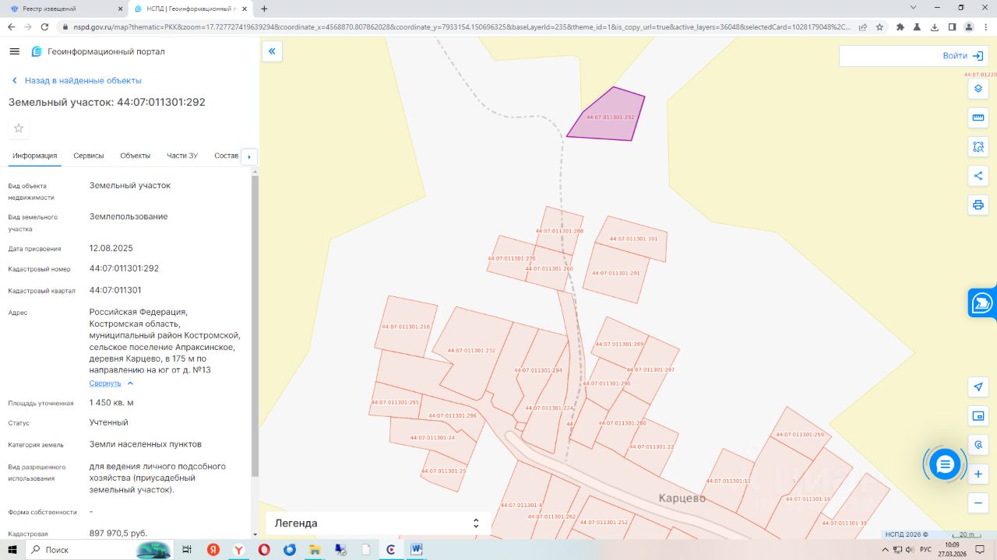Open the Части ЗУ tab
Viewport: 997px width, 560px height.
[182, 156]
